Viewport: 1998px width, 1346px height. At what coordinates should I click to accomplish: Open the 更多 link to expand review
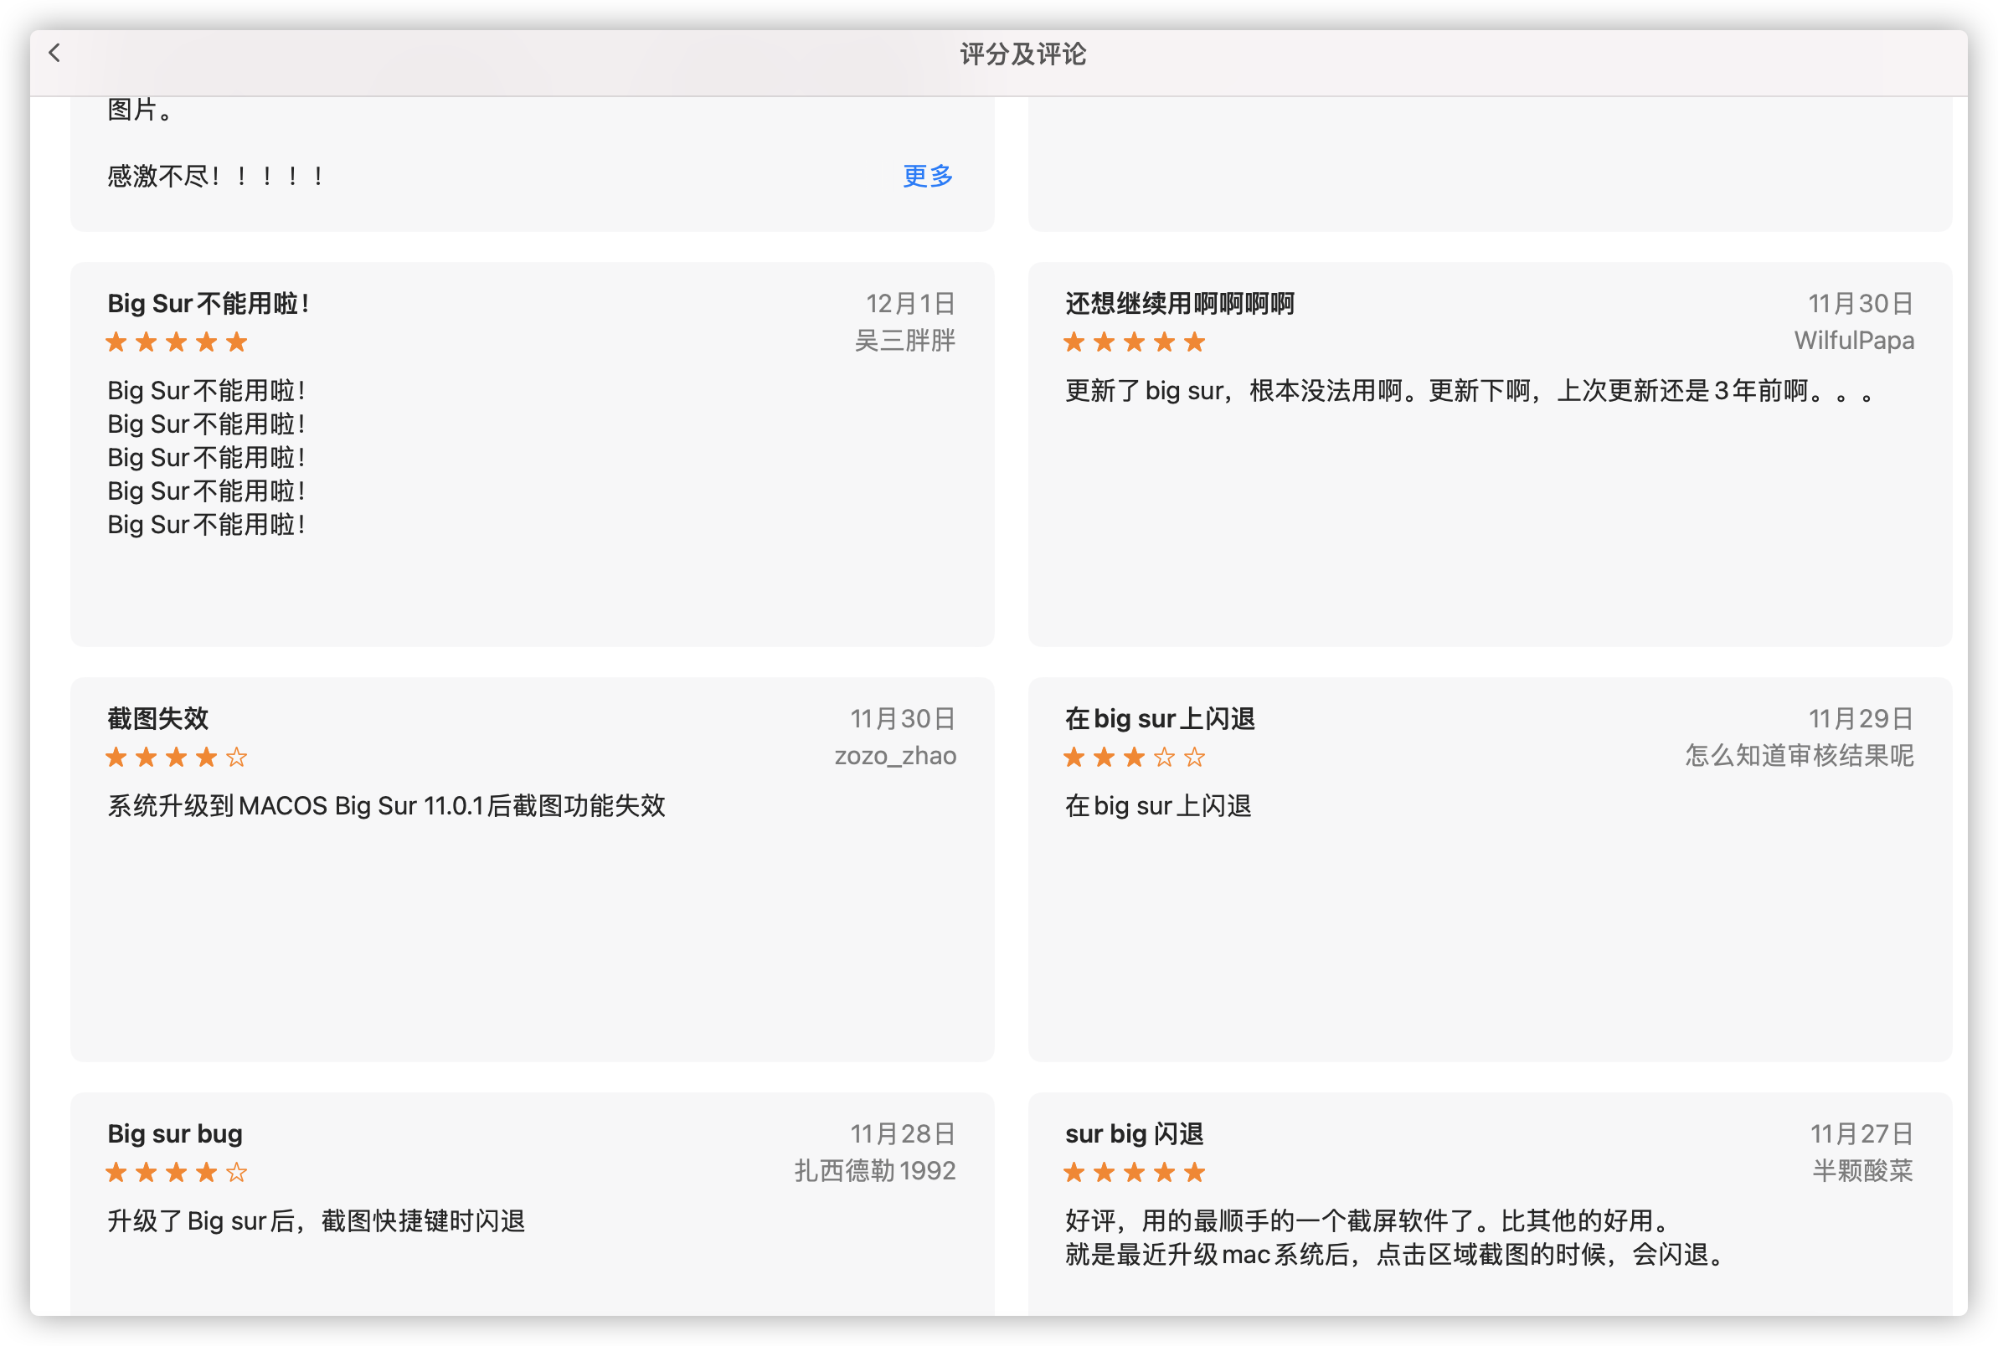click(925, 177)
